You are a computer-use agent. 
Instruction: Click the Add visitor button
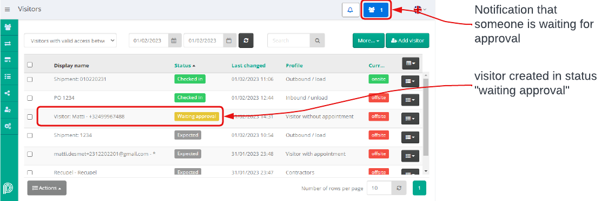tap(407, 40)
